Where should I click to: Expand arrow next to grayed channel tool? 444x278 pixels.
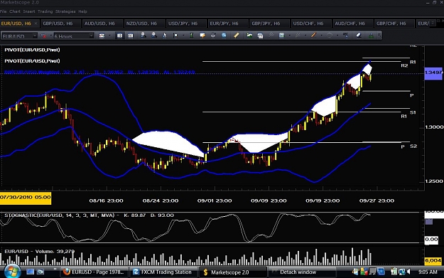(305, 36)
